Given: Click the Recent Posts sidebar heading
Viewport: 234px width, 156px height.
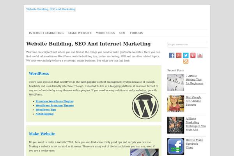Looking at the screenshot, I should 175,71.
